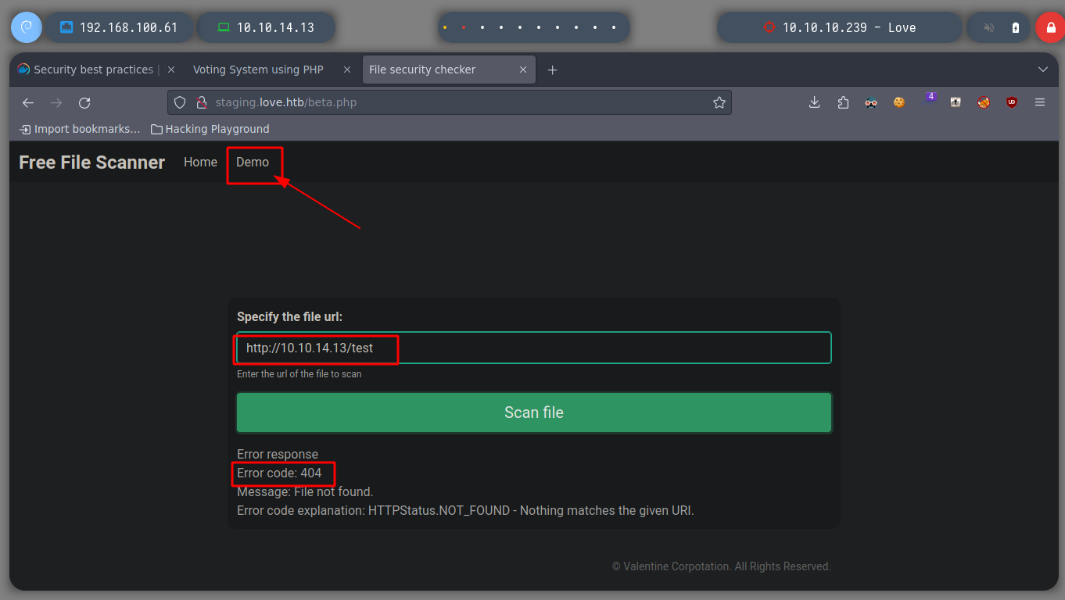This screenshot has width=1065, height=600.
Task: Click the 10.10.14.13 VPN indicator
Action: (x=266, y=27)
